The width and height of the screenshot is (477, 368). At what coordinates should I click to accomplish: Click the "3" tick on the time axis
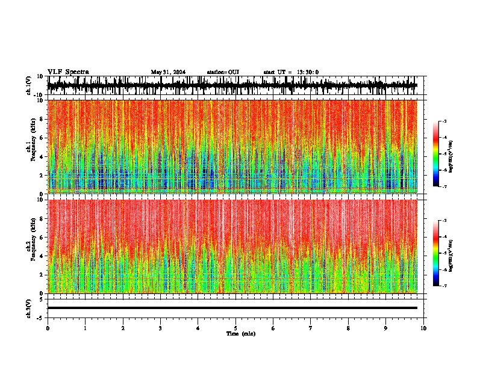(160, 328)
